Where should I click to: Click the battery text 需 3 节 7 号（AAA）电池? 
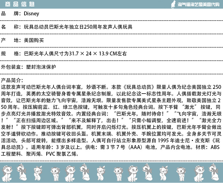click(128, 147)
